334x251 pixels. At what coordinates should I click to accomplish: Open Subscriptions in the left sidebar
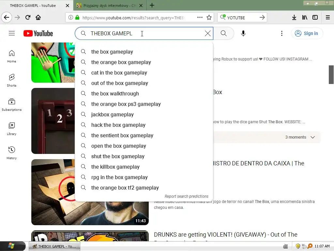click(x=12, y=105)
